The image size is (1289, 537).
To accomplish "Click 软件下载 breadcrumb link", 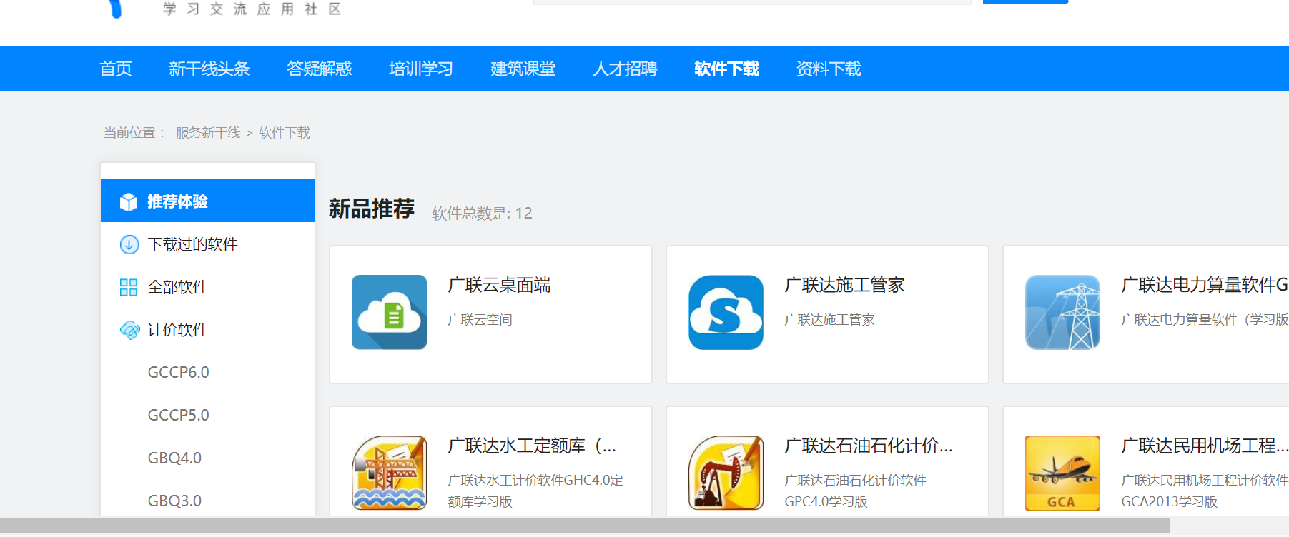I will coord(285,133).
